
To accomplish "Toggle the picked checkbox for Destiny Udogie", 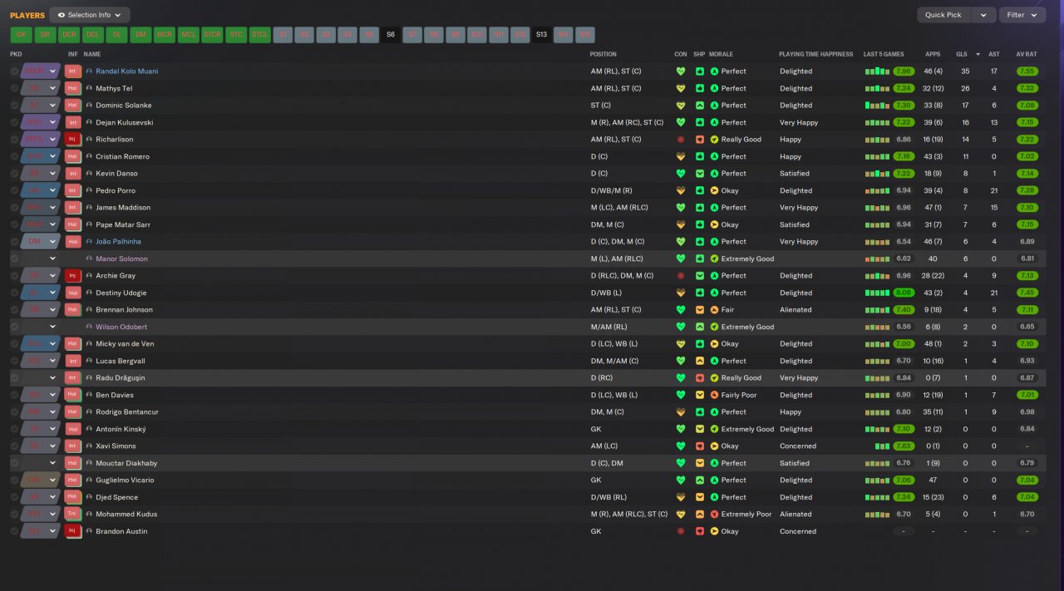I will (x=14, y=293).
